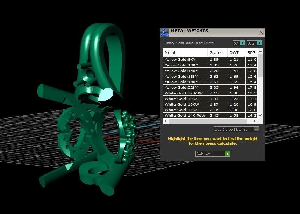Image resolution: width=300 pixels, height=214 pixels.
Task: Close the Metal Weights panel
Action: pos(261,33)
